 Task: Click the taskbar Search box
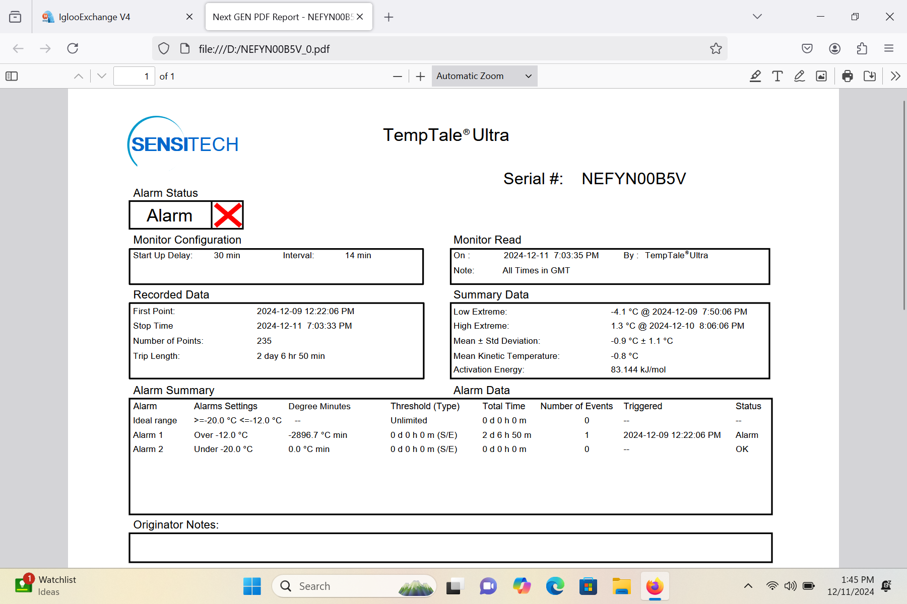(x=354, y=586)
